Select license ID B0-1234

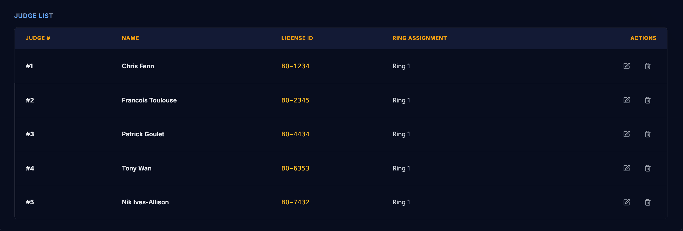pyautogui.click(x=295, y=66)
